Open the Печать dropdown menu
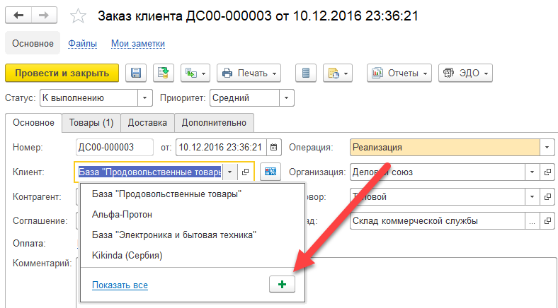 pos(249,73)
